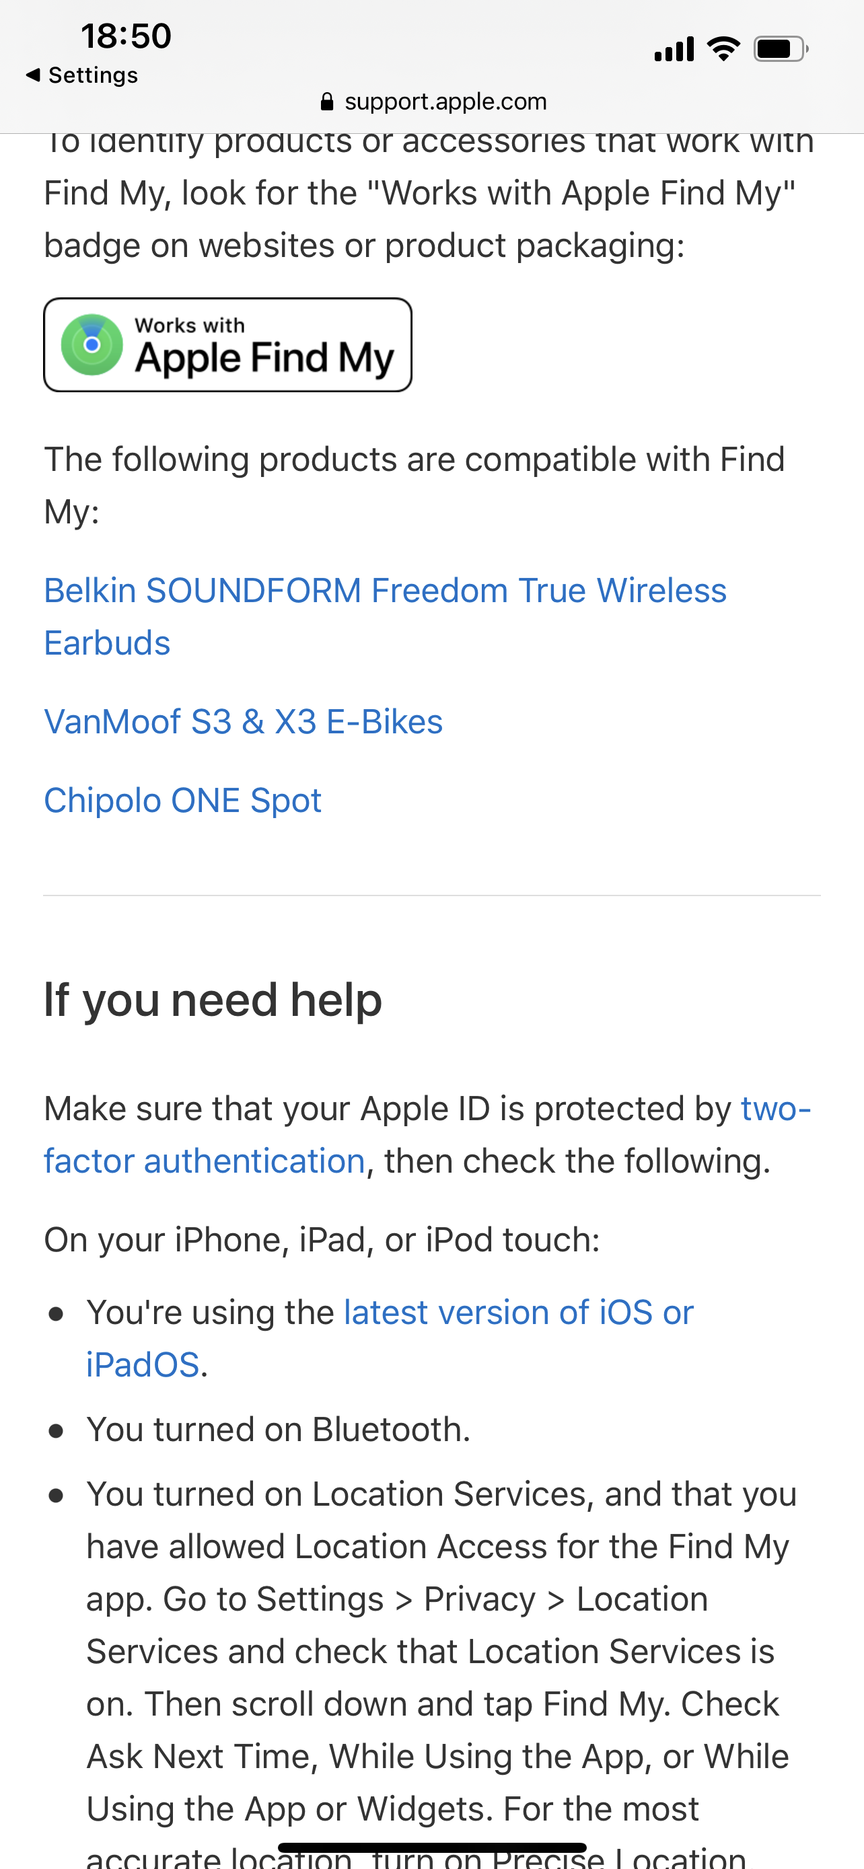This screenshot has width=864, height=1869.
Task: Tap the Settings back label
Action: coord(93,75)
